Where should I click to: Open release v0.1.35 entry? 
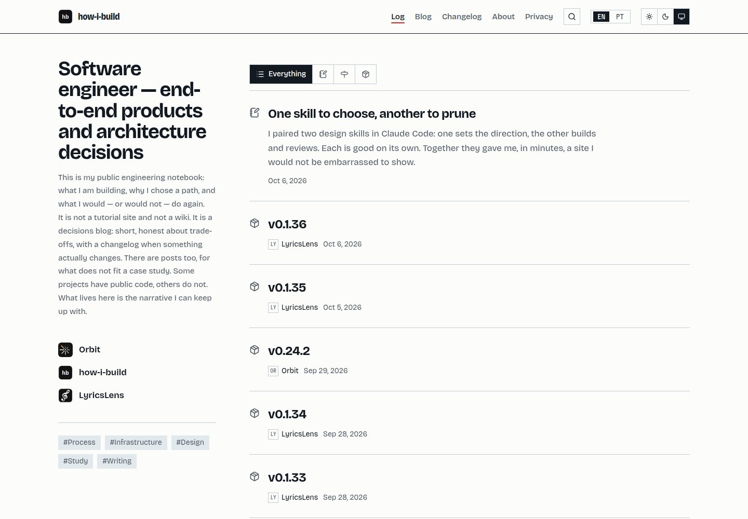[287, 288]
